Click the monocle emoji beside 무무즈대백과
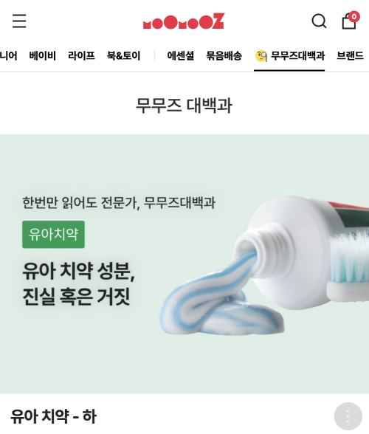Viewport: 369px width, 434px height. coord(261,56)
